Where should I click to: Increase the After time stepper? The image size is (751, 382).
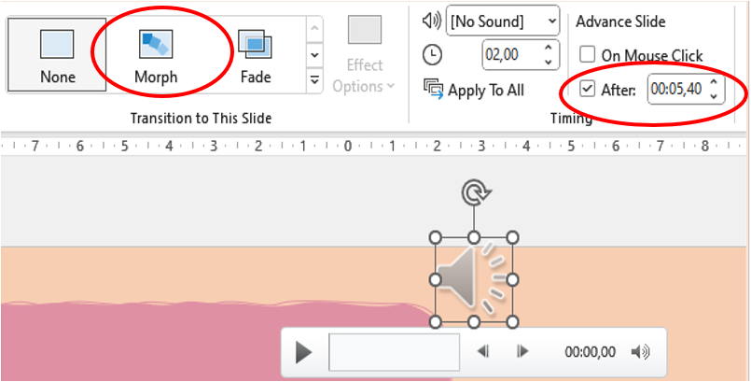point(714,83)
